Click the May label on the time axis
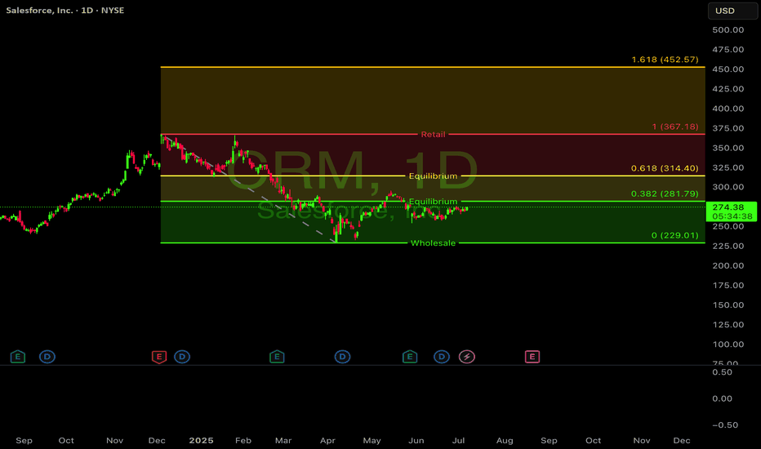This screenshot has height=449, width=761. click(x=372, y=441)
